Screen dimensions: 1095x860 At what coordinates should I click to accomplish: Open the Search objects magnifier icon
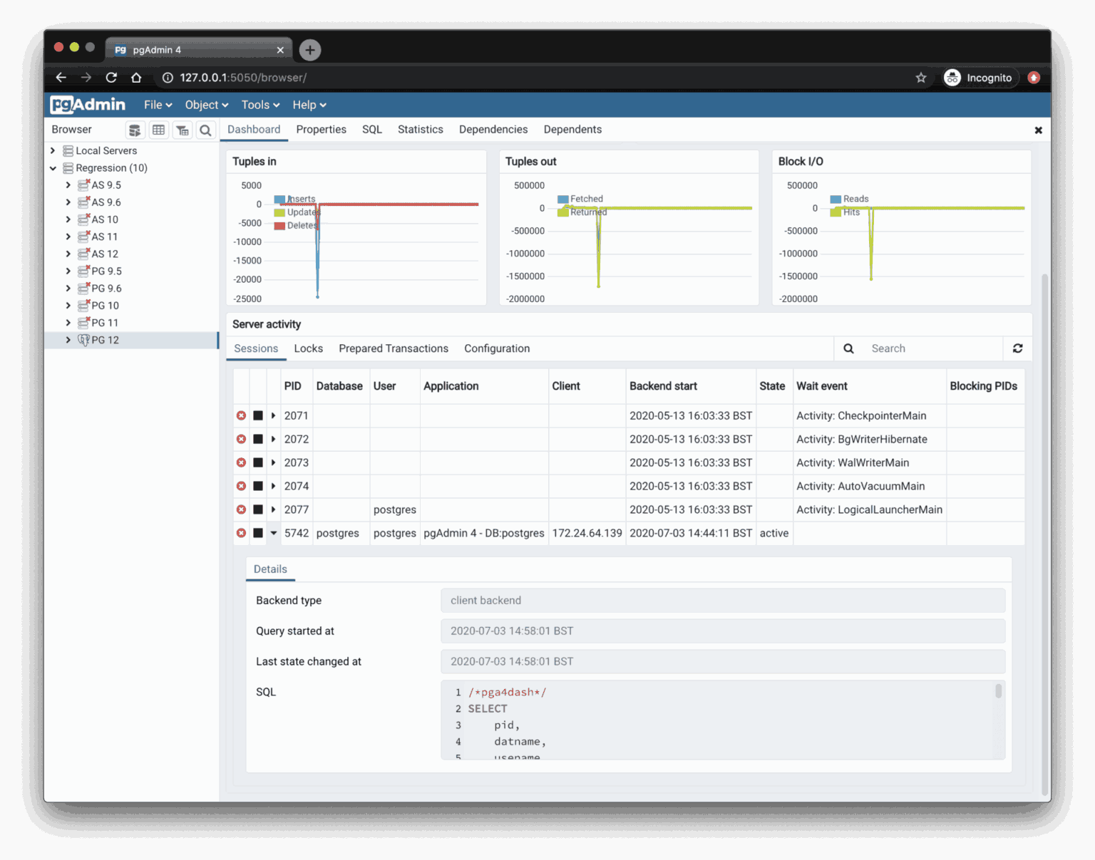[x=205, y=130]
